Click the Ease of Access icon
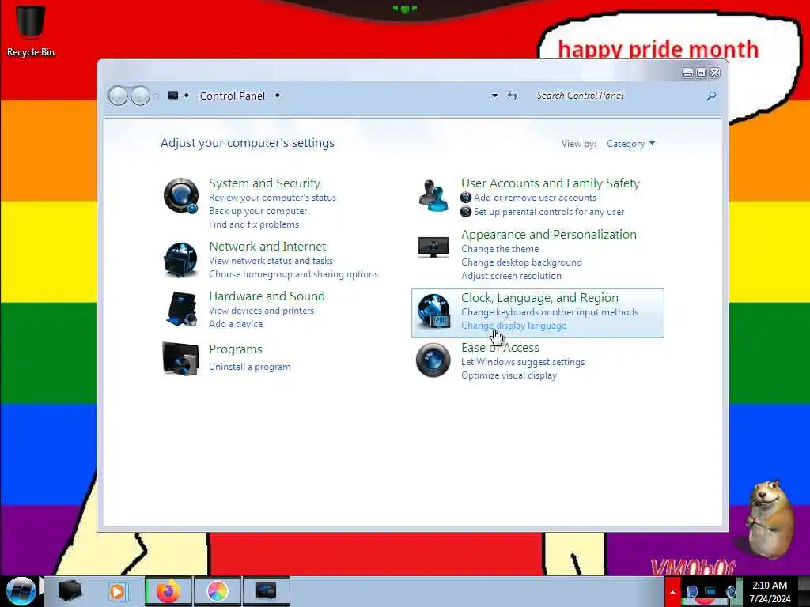Screen dimensions: 810x607 [x=433, y=360]
